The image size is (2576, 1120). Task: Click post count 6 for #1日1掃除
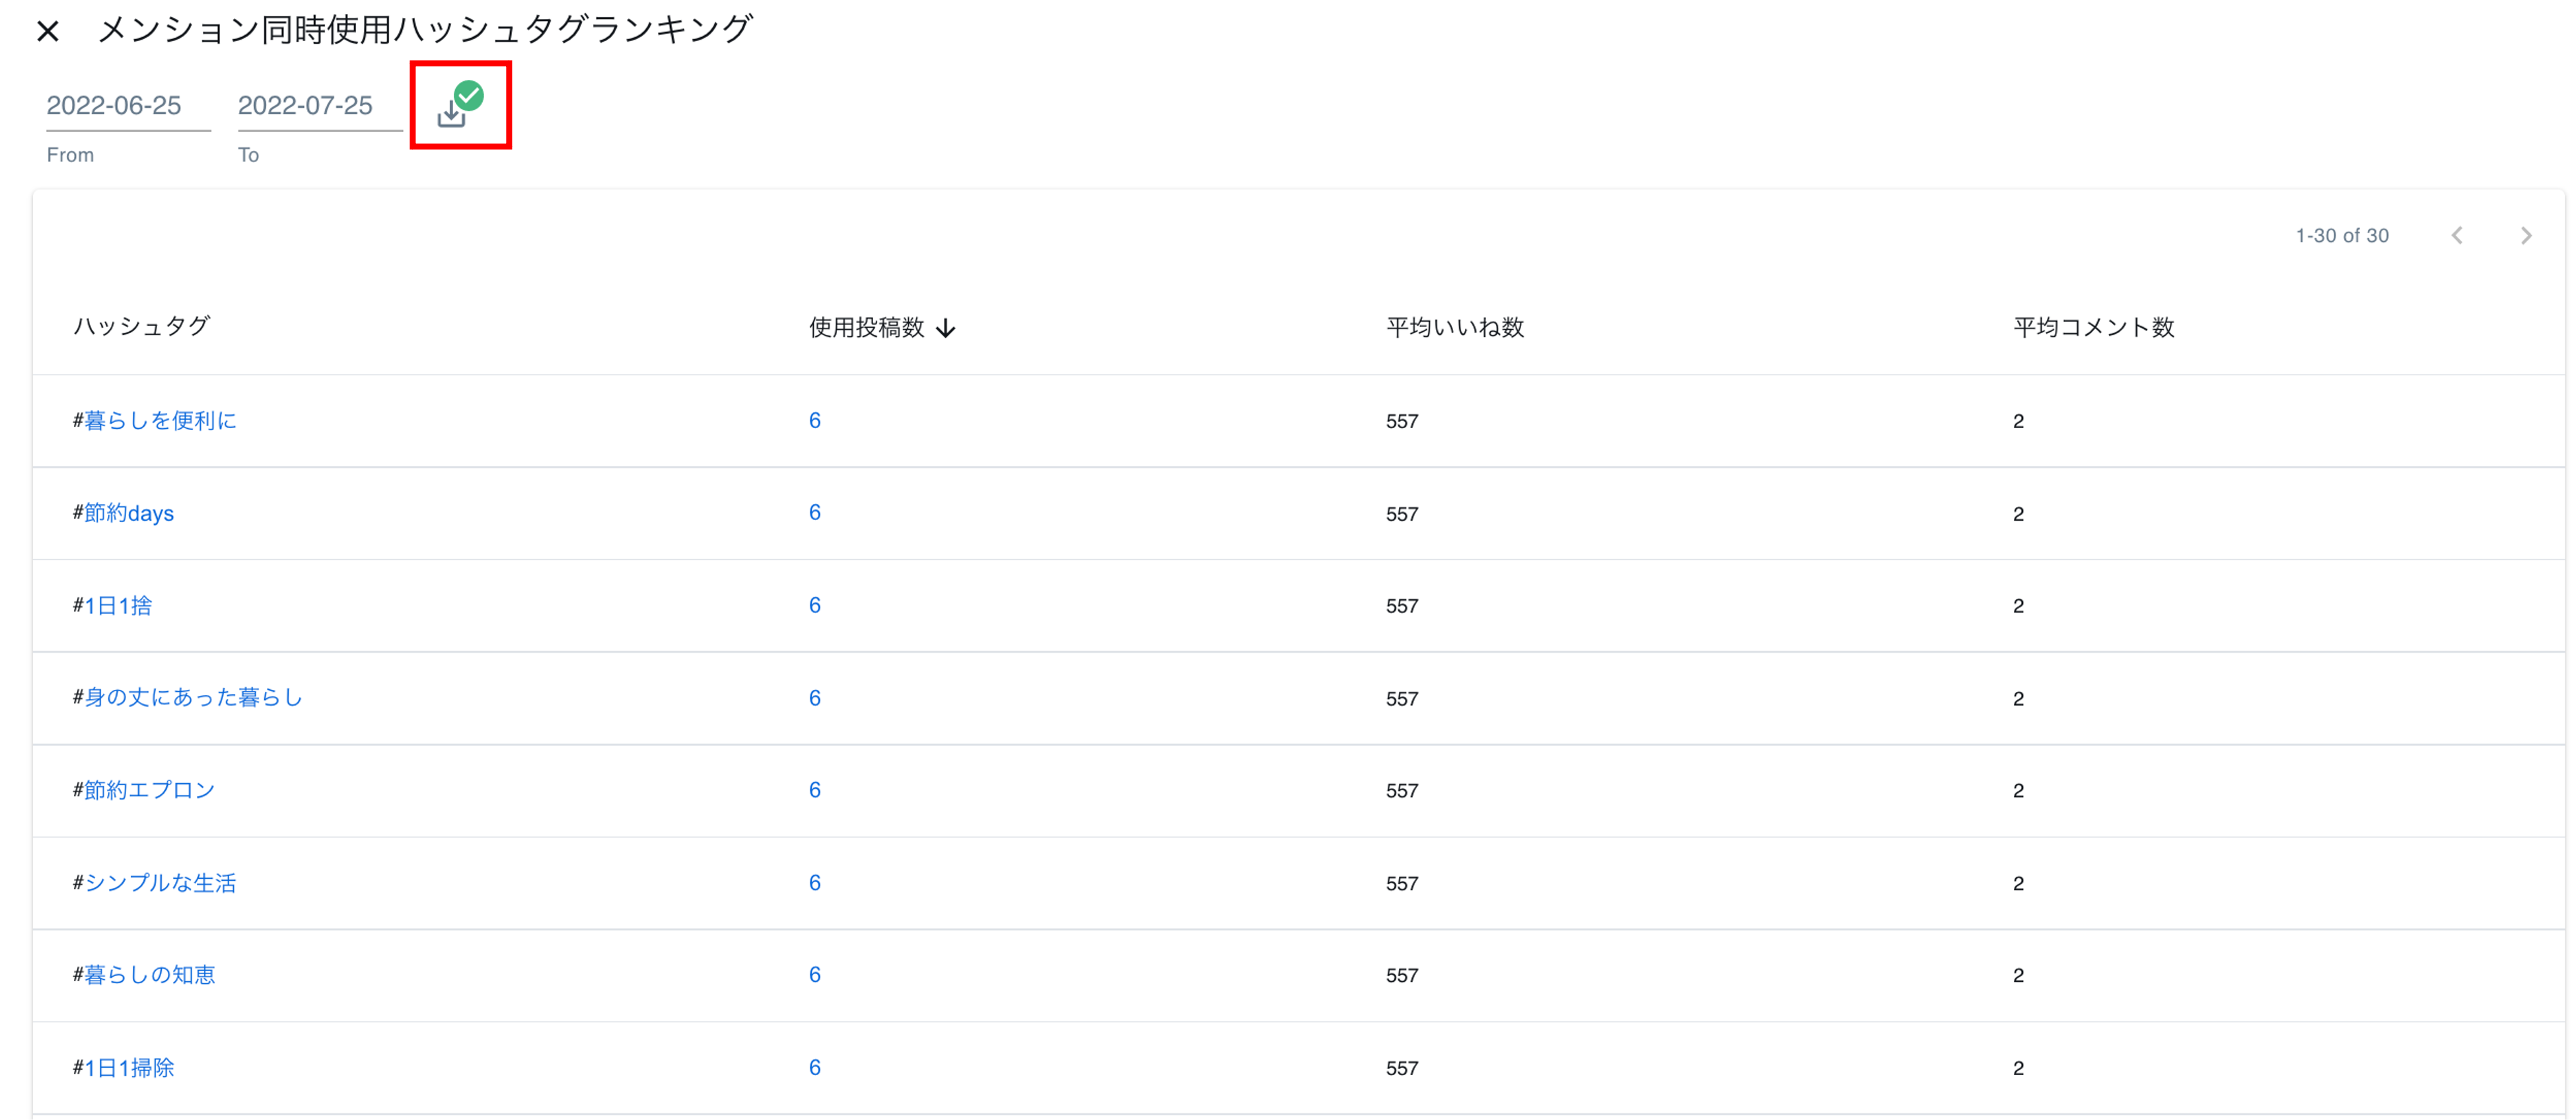[x=814, y=1067]
